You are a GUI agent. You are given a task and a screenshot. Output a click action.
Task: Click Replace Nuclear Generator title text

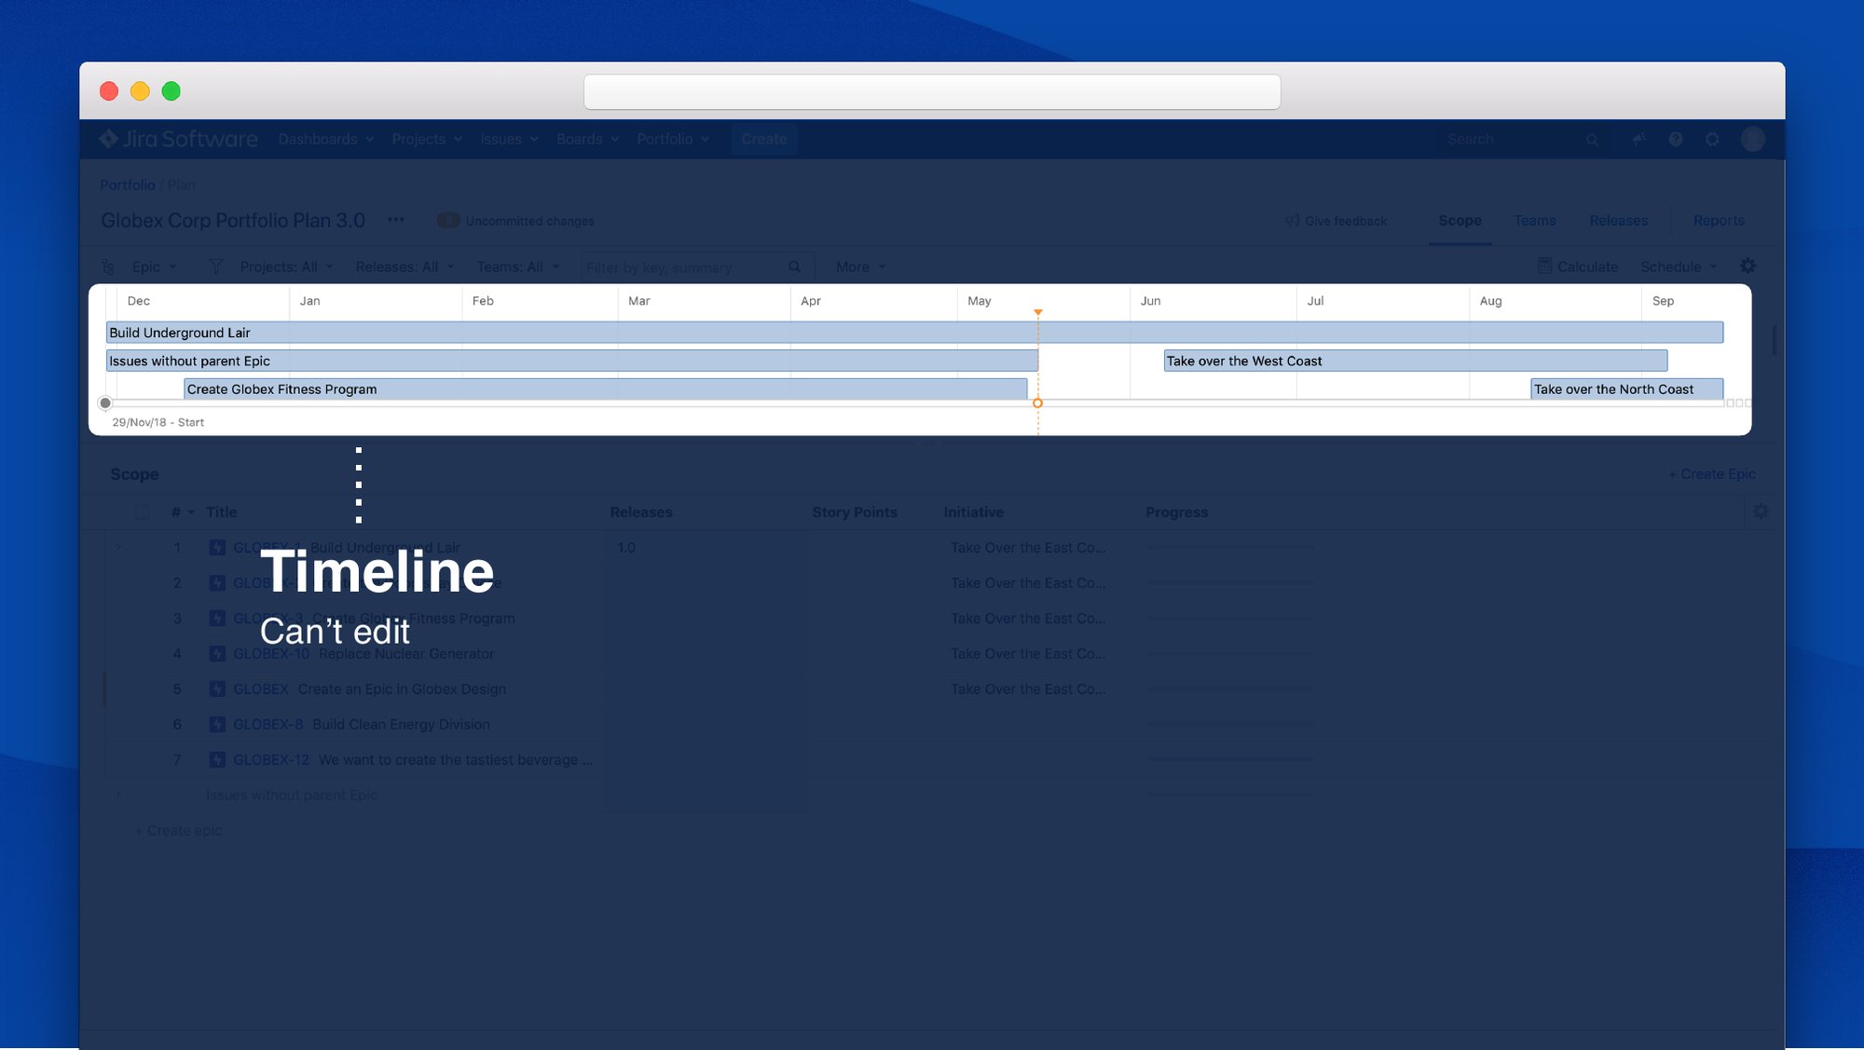pyautogui.click(x=406, y=654)
